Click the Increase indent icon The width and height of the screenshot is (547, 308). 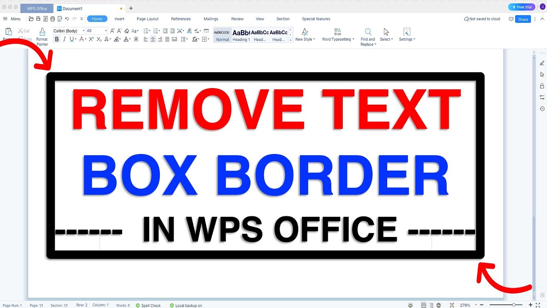[172, 31]
